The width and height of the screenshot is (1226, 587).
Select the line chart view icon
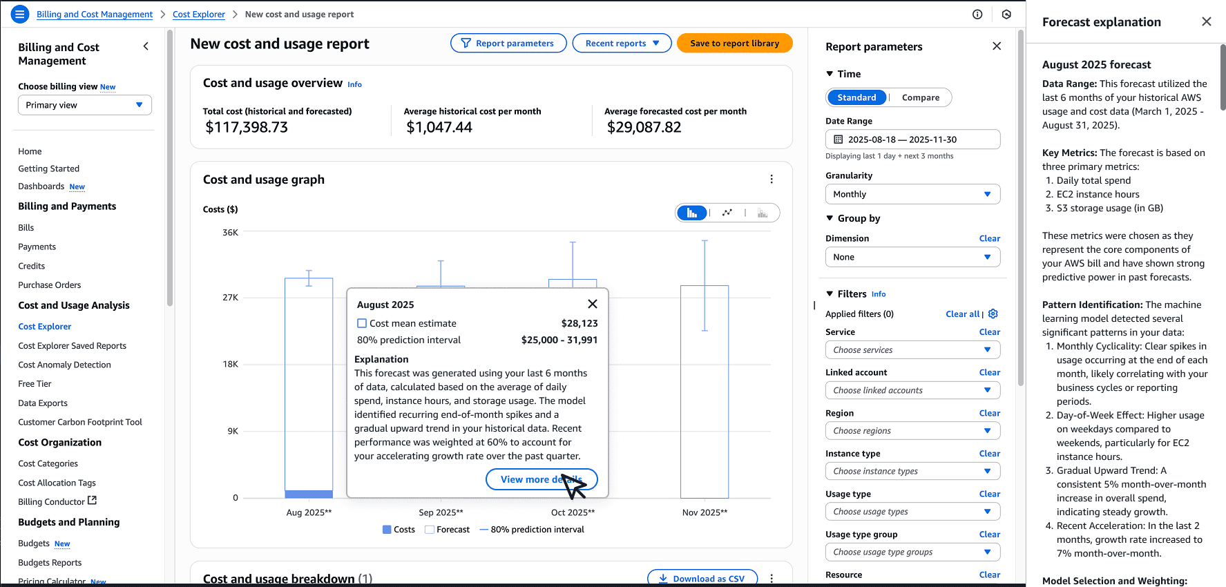(x=727, y=213)
